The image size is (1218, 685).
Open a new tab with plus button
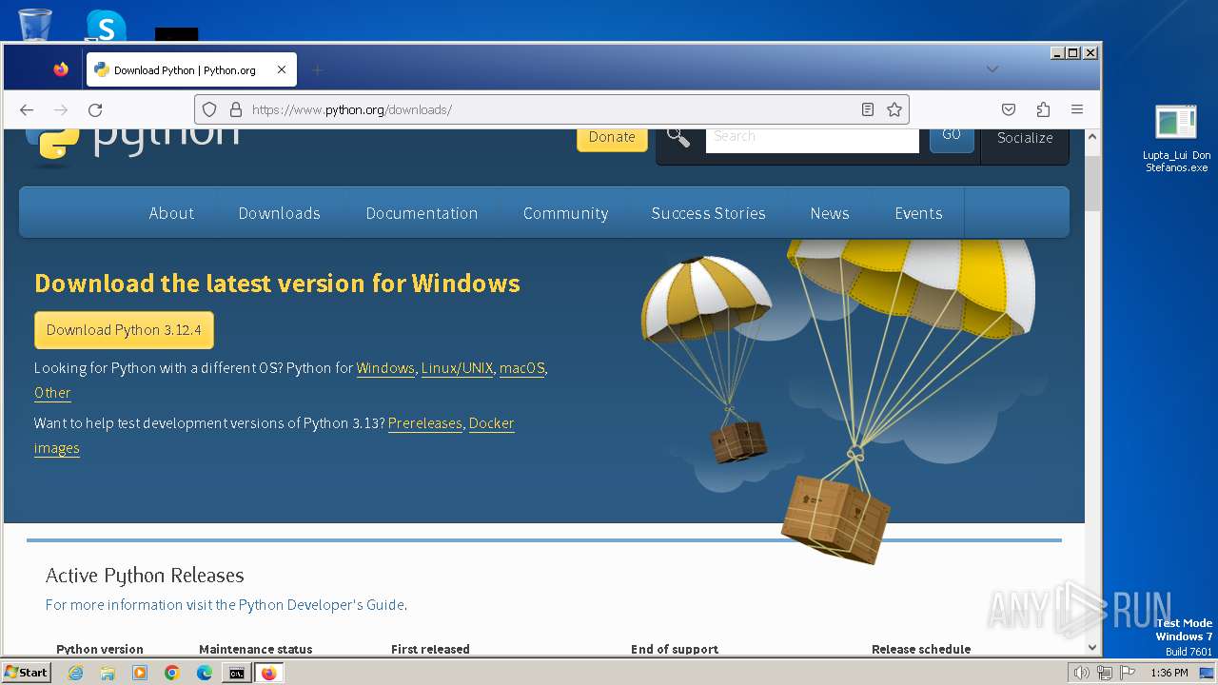click(x=318, y=69)
